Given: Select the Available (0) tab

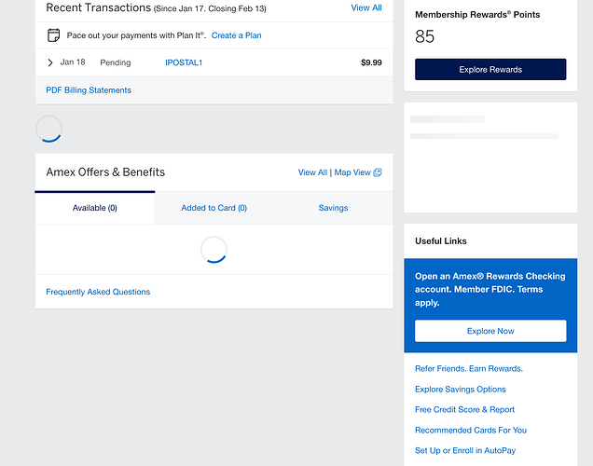Looking at the screenshot, I should coord(94,208).
